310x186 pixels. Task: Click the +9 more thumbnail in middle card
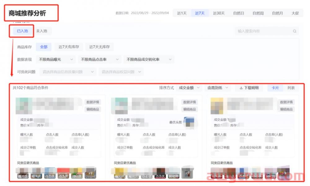tap(187, 173)
